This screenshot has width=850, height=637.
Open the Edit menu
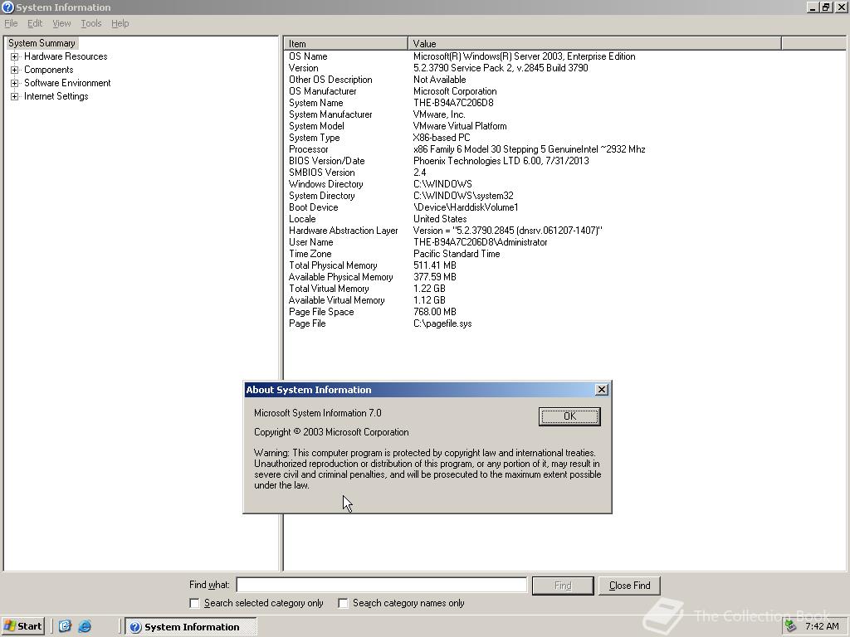(35, 23)
